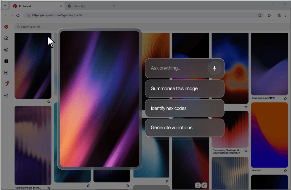Bookmark this page with the star
Image resolution: width=291 pixels, height=190 pixels.
(260, 15)
